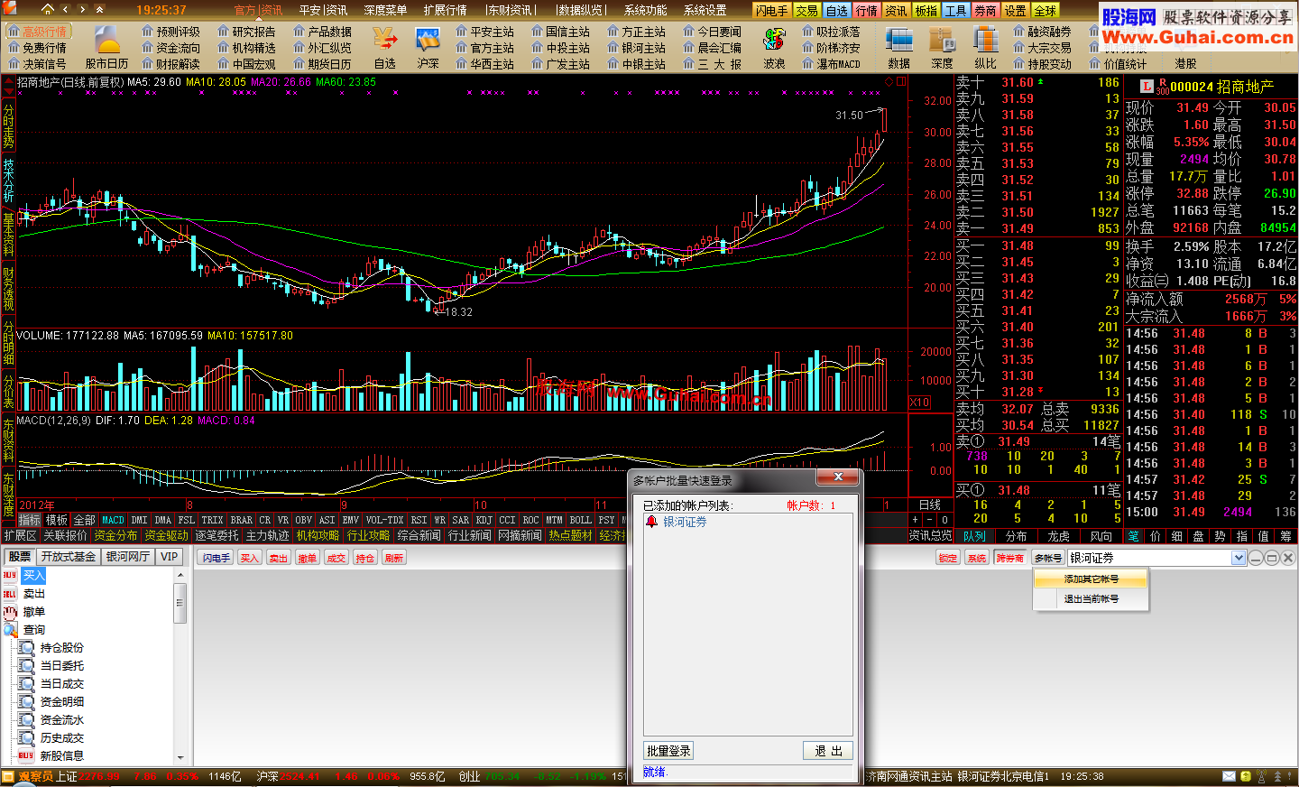Image resolution: width=1299 pixels, height=787 pixels.
Task: Open the 平安|资讯 menu
Action: (x=323, y=10)
